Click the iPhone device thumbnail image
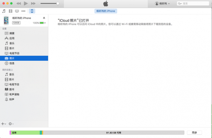212x138 pixels. (6, 20)
